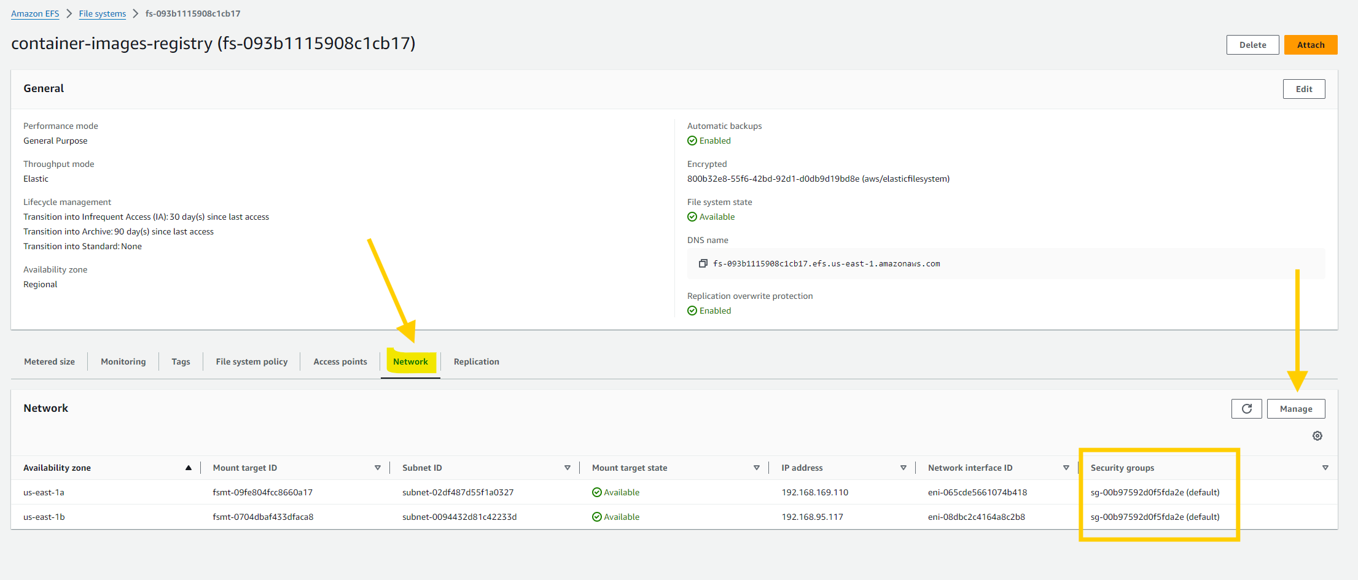1358x580 pixels.
Task: Click the Automatic backups Enabled status
Action: pyautogui.click(x=709, y=141)
